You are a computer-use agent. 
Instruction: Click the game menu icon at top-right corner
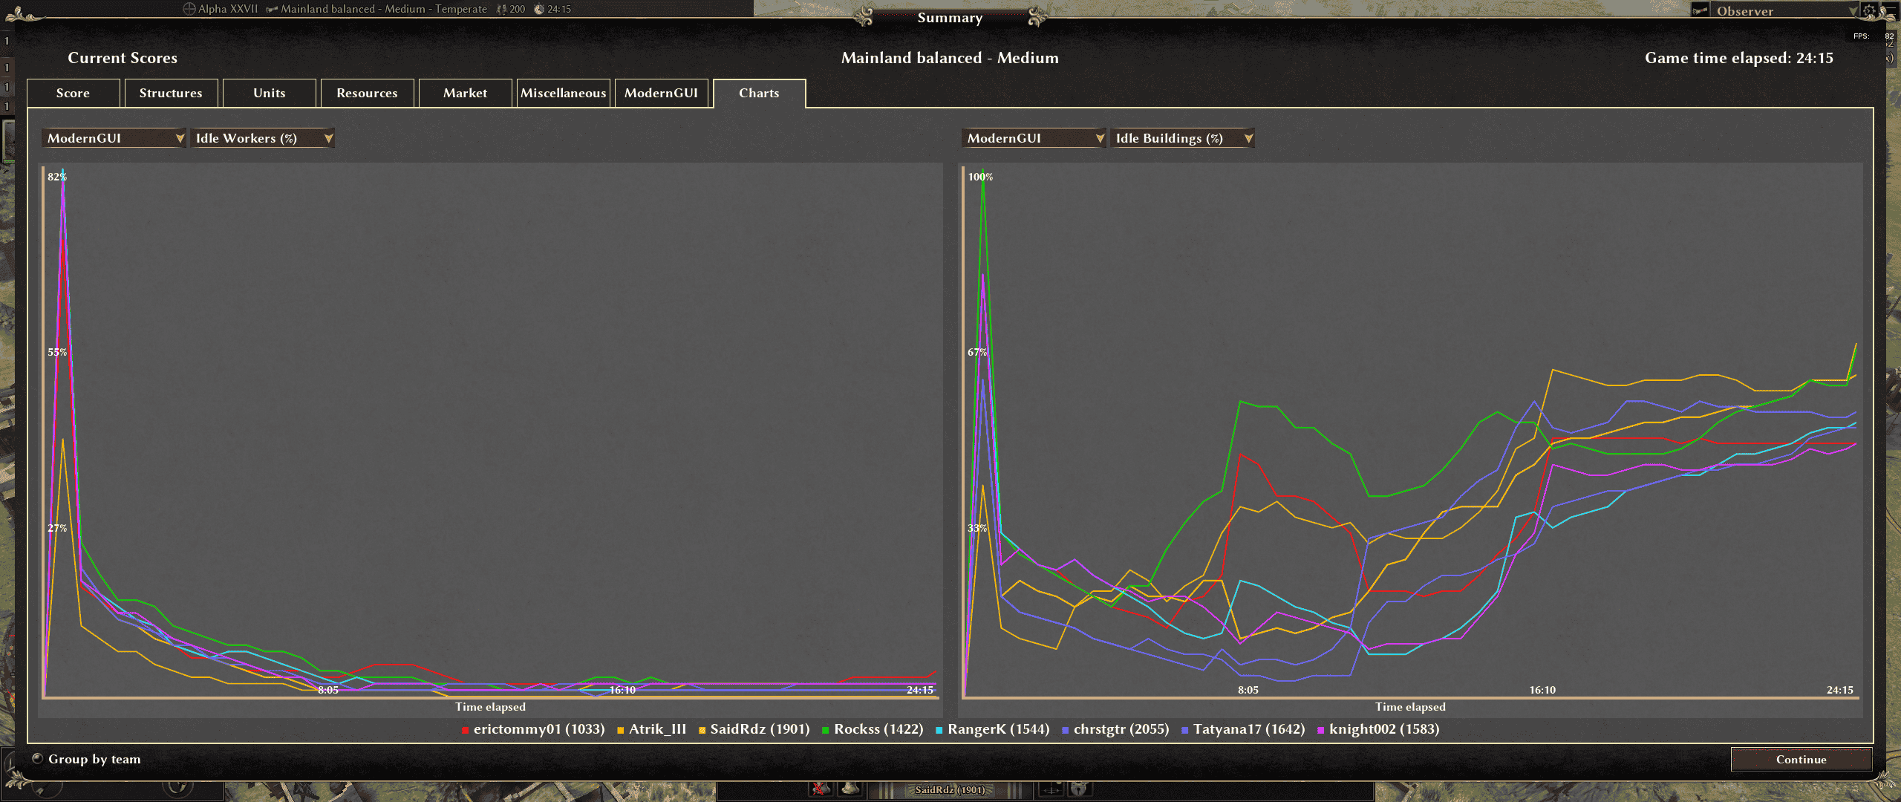tap(1891, 10)
